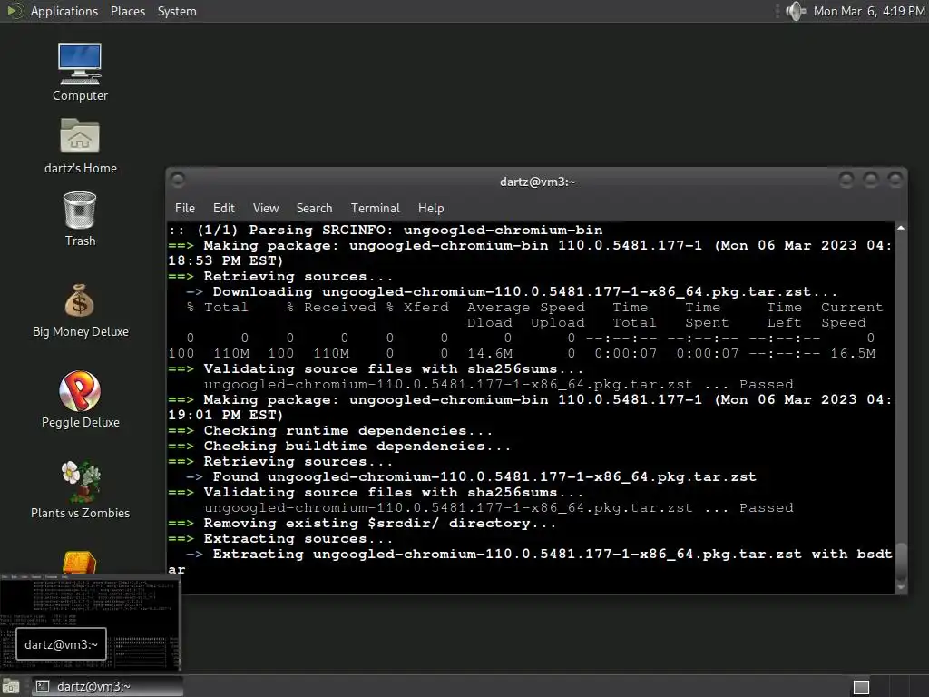
Task: Select the Plants vs Zombies icon
Action: tap(80, 490)
